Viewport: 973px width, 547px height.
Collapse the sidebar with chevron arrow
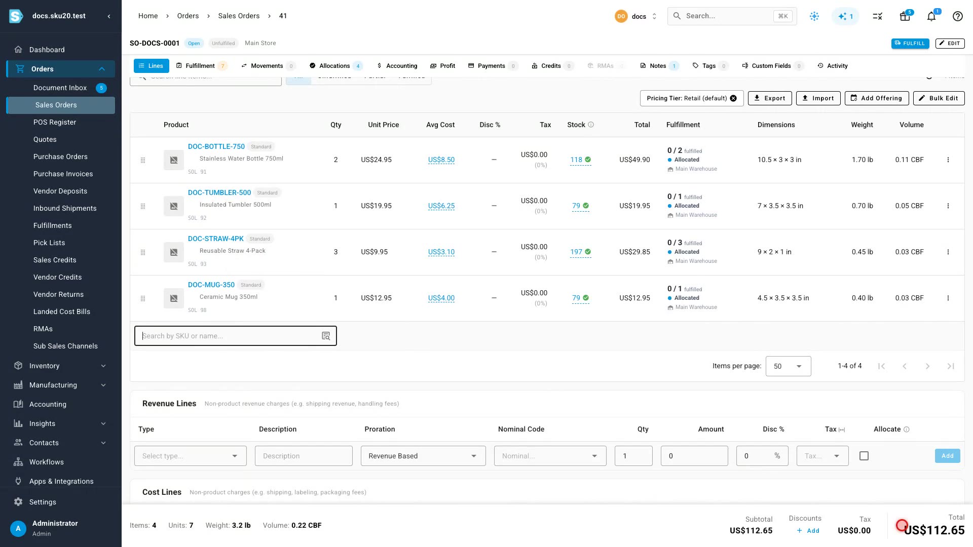point(108,16)
